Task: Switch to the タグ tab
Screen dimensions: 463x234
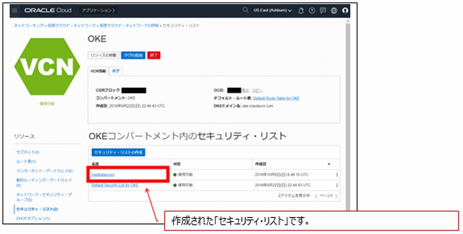Action: tap(116, 71)
